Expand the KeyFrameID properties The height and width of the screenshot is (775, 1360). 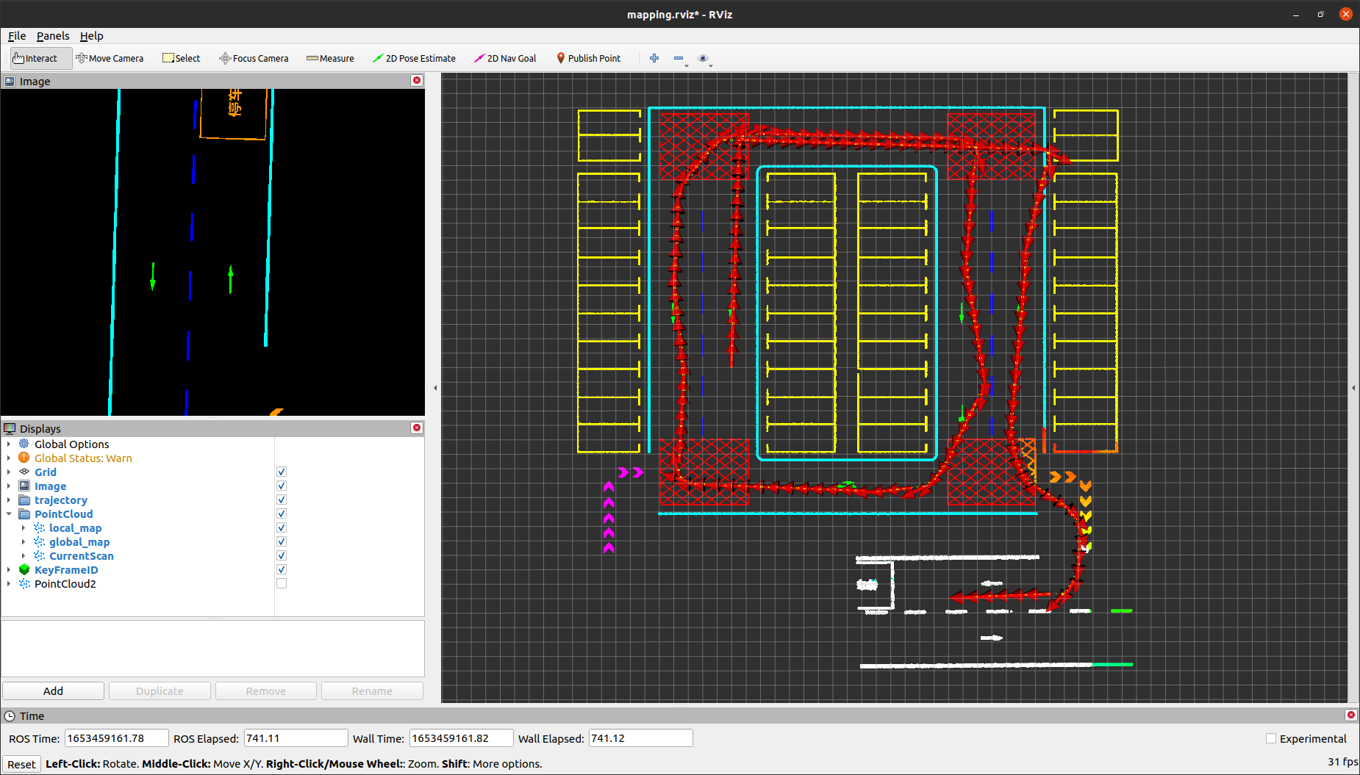point(9,569)
